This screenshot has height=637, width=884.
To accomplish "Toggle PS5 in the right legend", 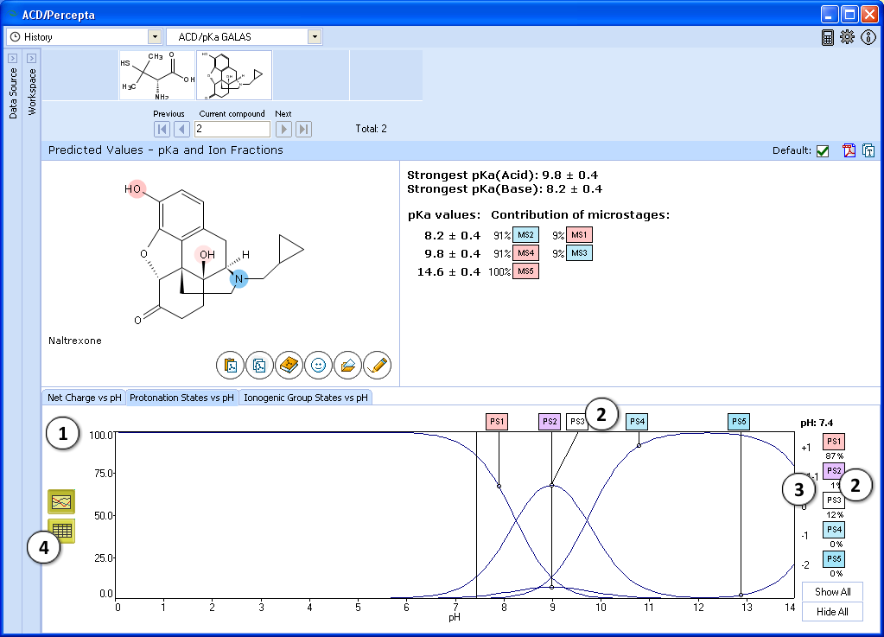I will pyautogui.click(x=834, y=559).
